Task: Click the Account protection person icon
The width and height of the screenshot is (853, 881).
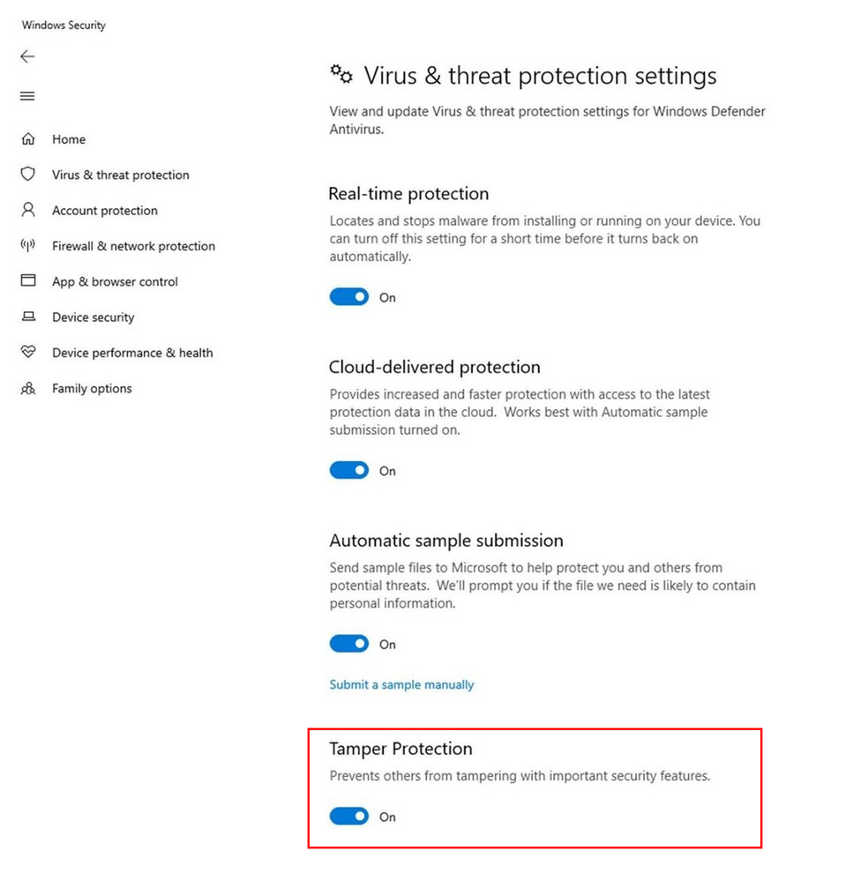Action: coord(28,210)
